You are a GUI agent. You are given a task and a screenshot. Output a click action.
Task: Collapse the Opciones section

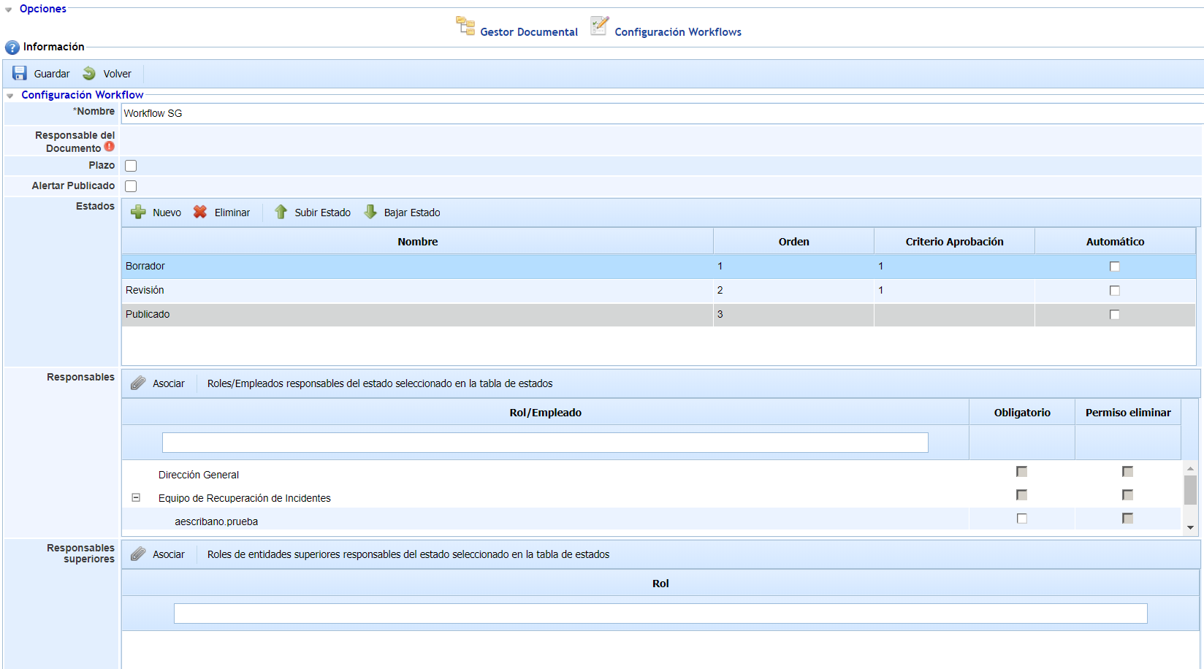click(9, 9)
